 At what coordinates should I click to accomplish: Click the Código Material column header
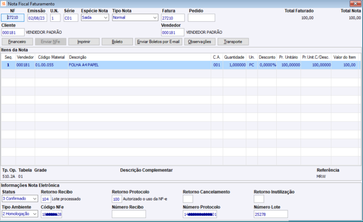click(x=51, y=57)
